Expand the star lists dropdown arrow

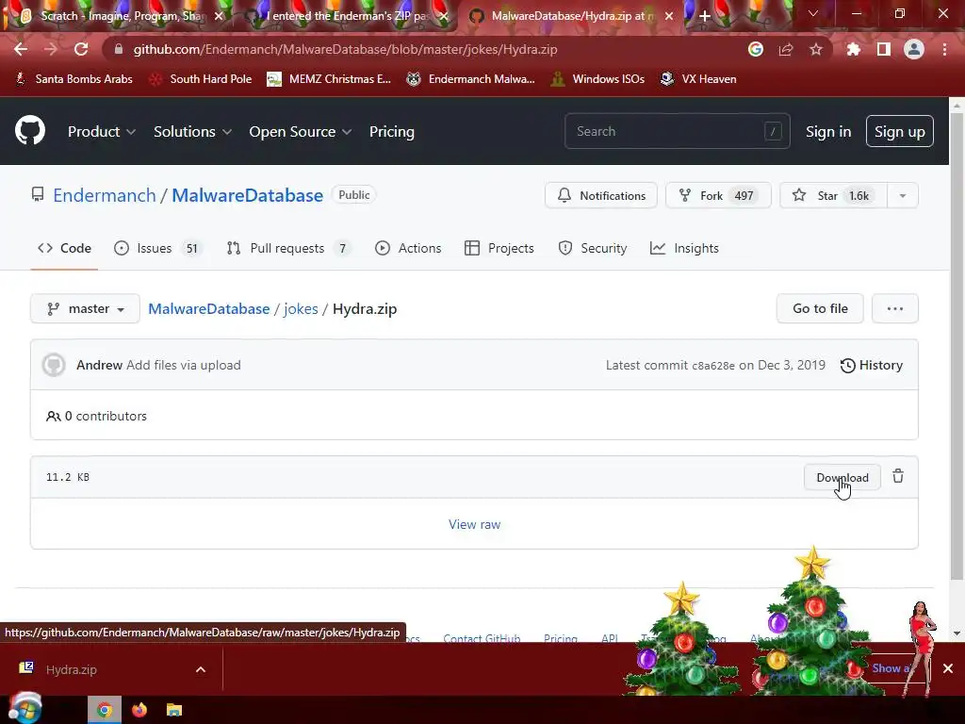(902, 195)
